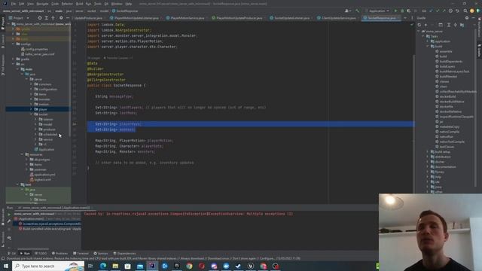Open the Dependencies tool window tab

pyautogui.click(x=124, y=254)
